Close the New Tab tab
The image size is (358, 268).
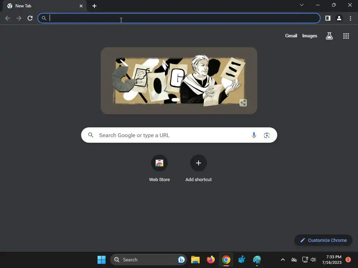81,6
